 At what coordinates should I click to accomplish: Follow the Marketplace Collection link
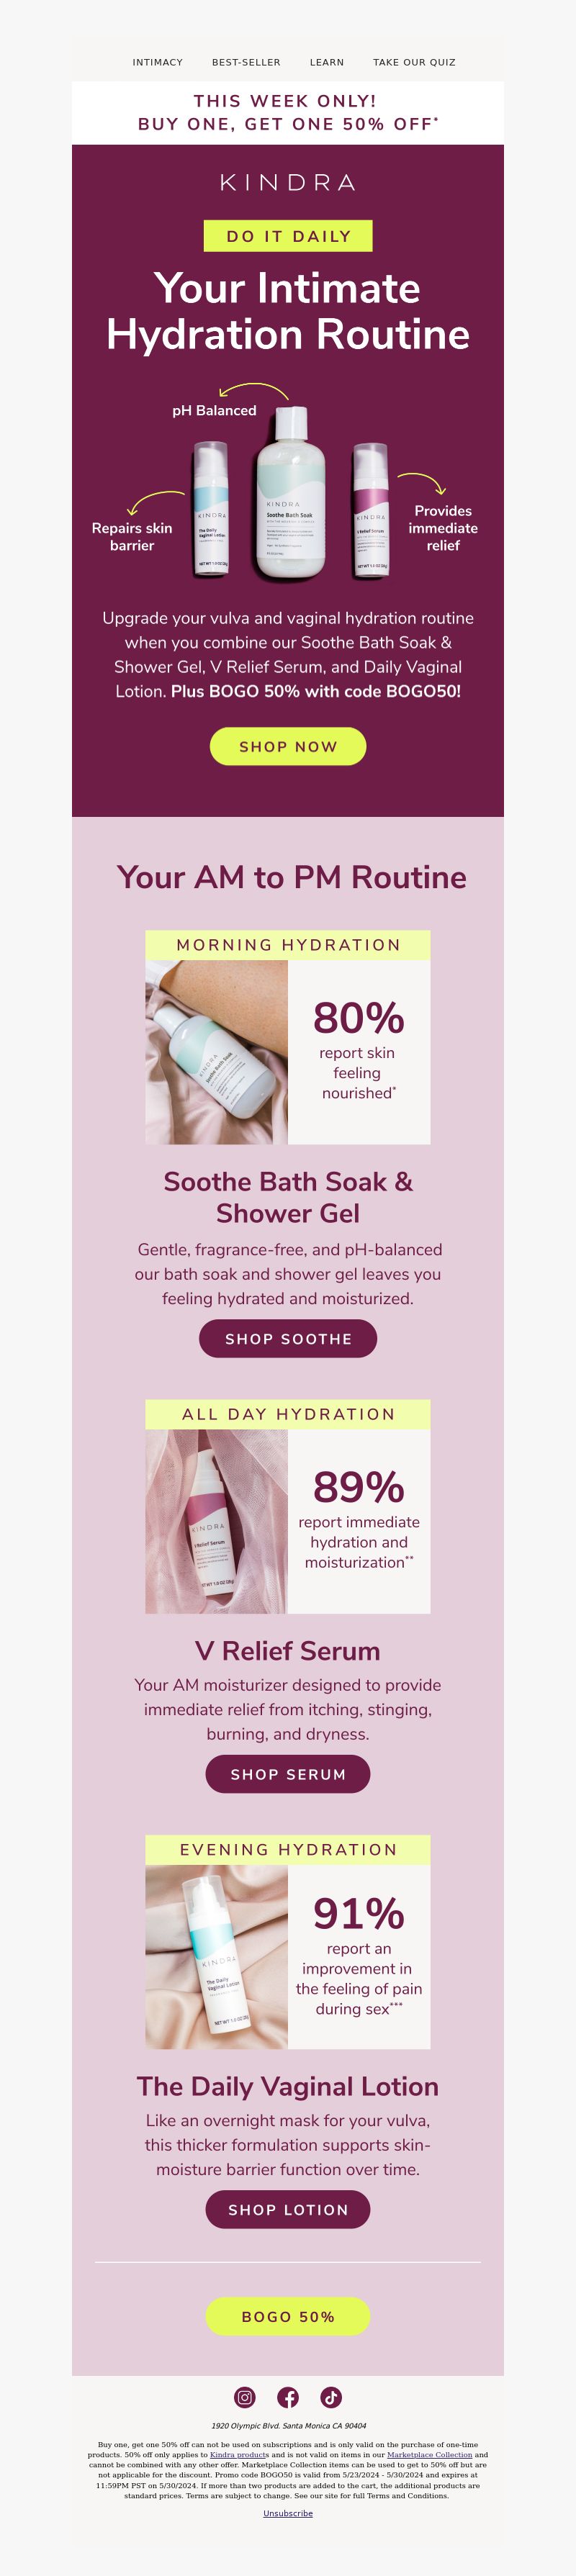pos(429,2454)
